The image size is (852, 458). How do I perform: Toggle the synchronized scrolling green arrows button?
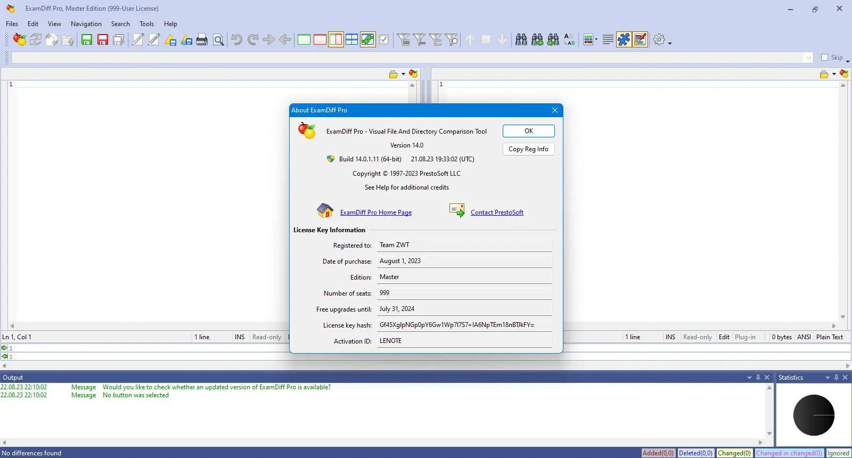point(368,39)
